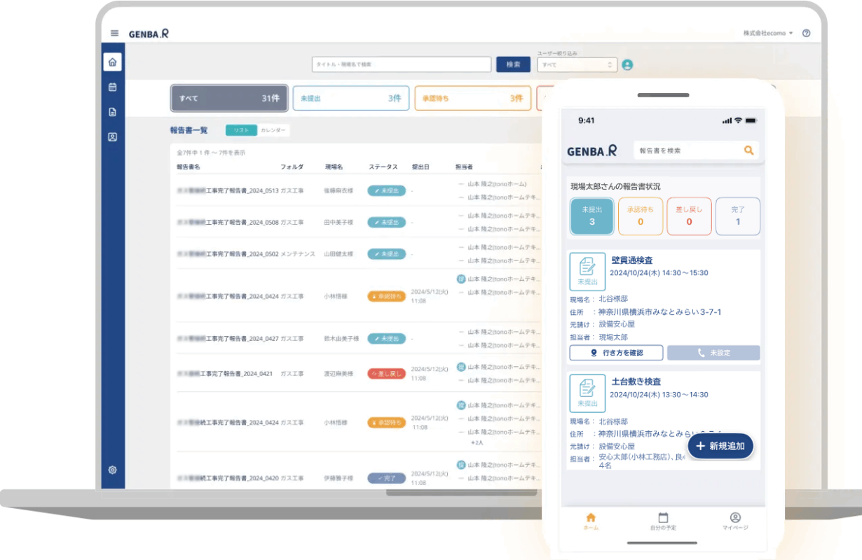Image resolution: width=862 pixels, height=560 pixels.
Task: Open the hamburger menu beside GENBA.R logo
Action: pyautogui.click(x=114, y=34)
